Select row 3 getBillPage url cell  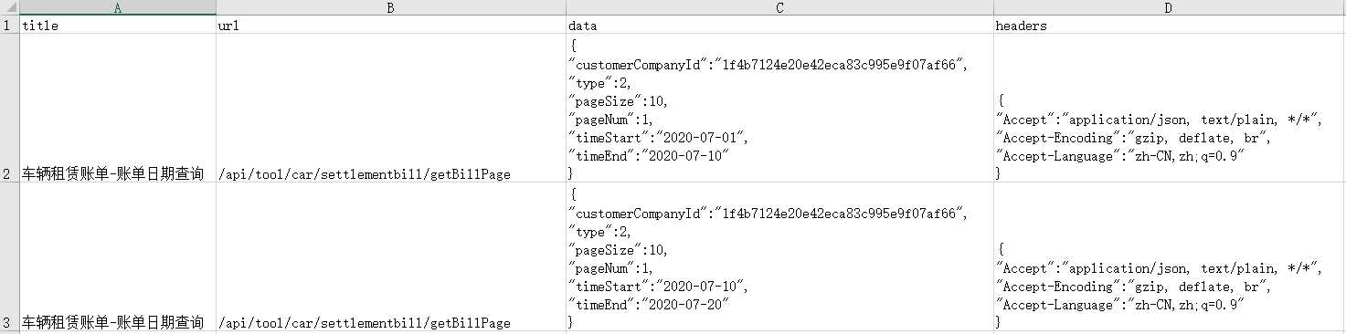click(x=390, y=256)
